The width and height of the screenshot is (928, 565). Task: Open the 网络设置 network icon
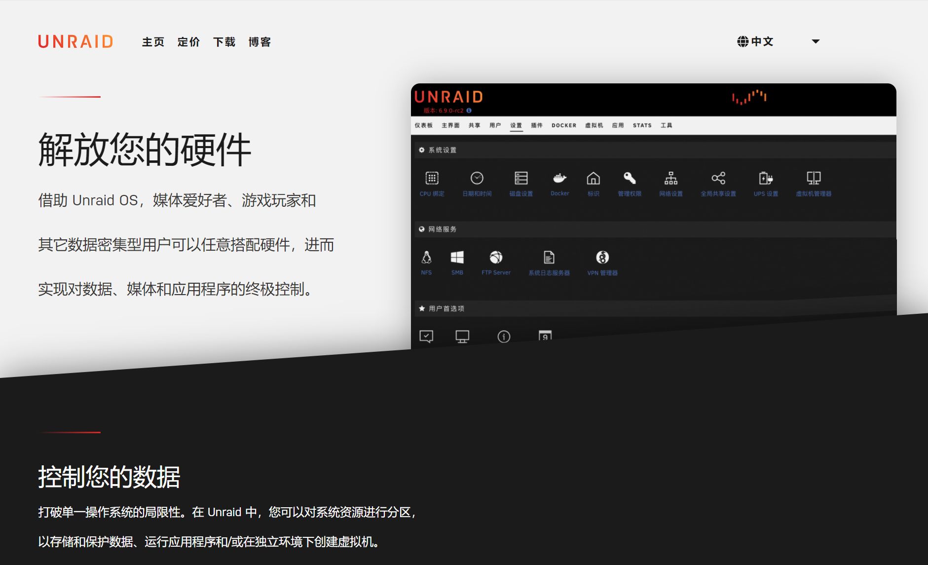pyautogui.click(x=670, y=178)
